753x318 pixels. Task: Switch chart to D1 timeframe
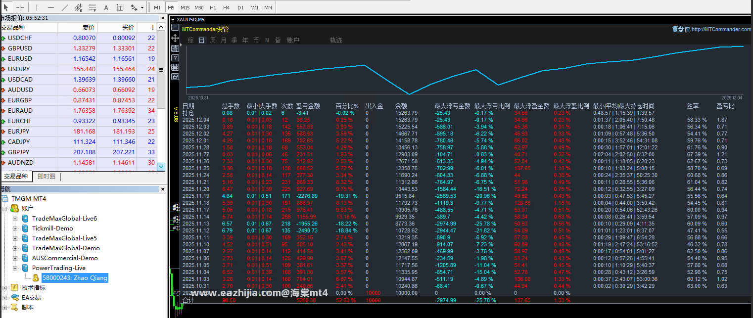[x=240, y=7]
